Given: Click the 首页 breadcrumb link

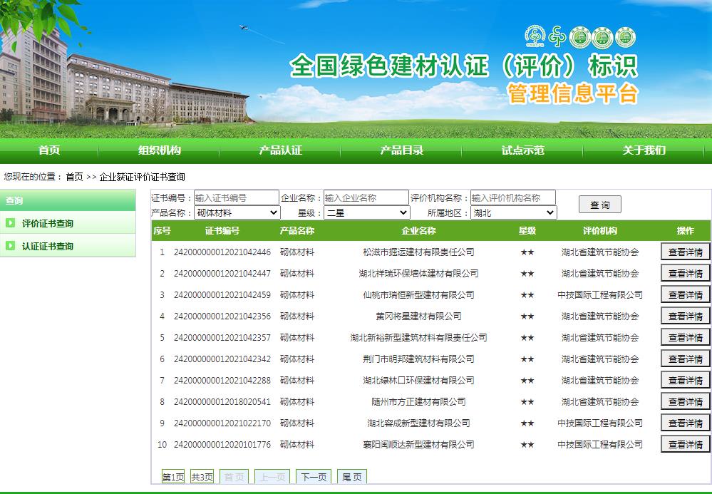Looking at the screenshot, I should (74, 177).
